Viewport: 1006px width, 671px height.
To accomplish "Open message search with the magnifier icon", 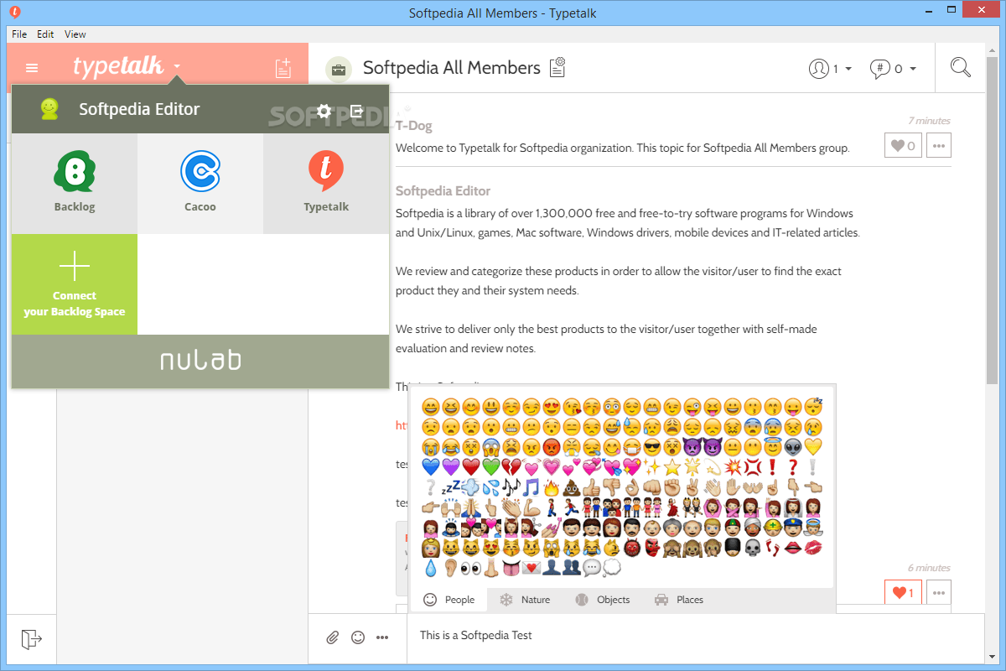I will [961, 68].
